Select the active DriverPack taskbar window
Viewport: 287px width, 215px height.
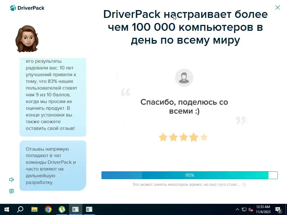[x=75, y=209]
